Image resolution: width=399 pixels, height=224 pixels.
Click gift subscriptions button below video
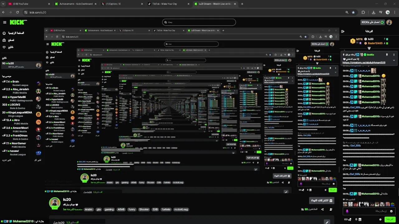[x=321, y=200]
